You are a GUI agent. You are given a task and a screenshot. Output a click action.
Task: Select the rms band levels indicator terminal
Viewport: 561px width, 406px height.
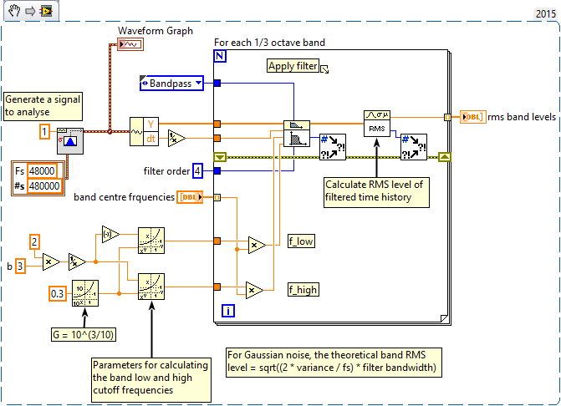tap(472, 117)
